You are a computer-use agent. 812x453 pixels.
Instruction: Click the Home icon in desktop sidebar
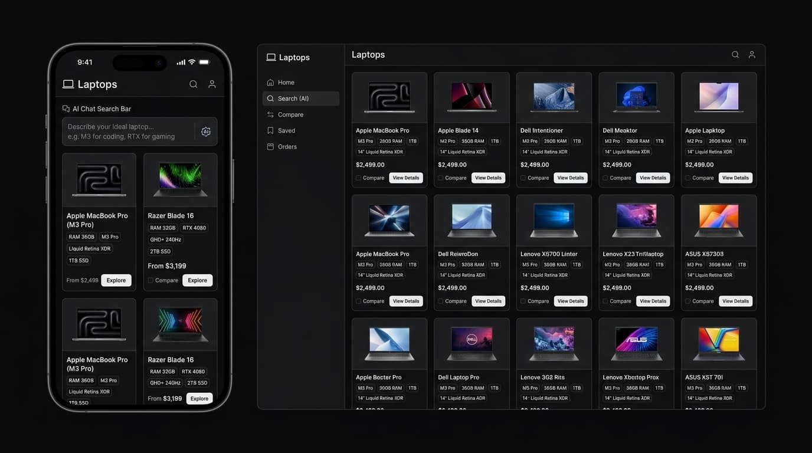(x=270, y=83)
